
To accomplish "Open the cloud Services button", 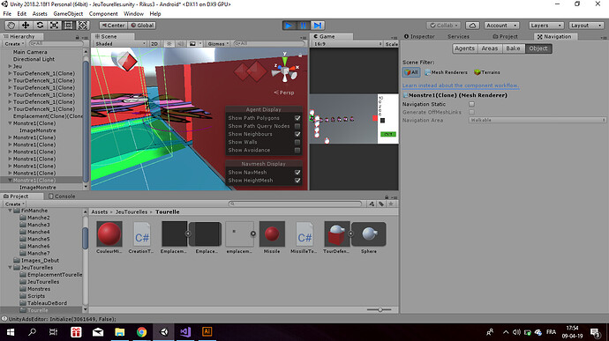I will tap(472, 26).
